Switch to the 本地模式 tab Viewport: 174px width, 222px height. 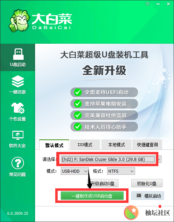116,145
